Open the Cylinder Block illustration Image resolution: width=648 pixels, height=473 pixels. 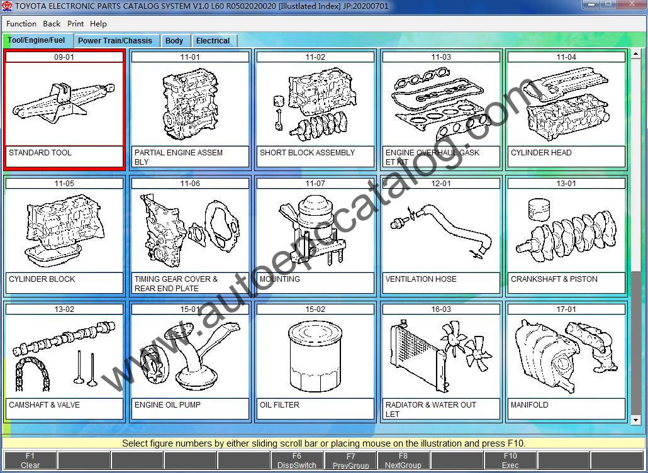(x=64, y=230)
